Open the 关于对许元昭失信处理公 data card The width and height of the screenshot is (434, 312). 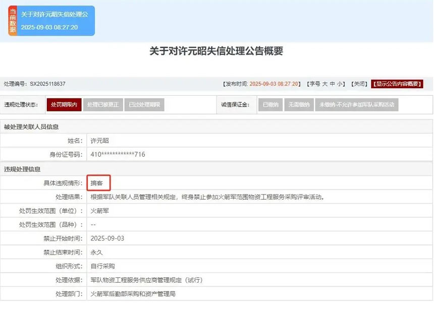coord(55,21)
